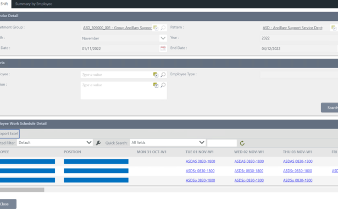Click the Export Excel button
Screen dimensions: 338x211
[9, 134]
